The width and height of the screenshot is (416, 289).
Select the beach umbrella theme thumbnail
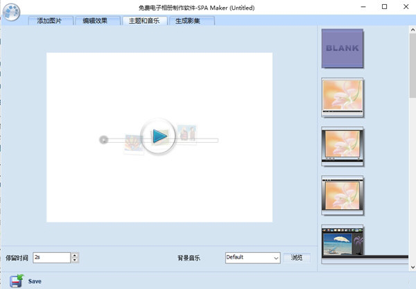tap(343, 243)
